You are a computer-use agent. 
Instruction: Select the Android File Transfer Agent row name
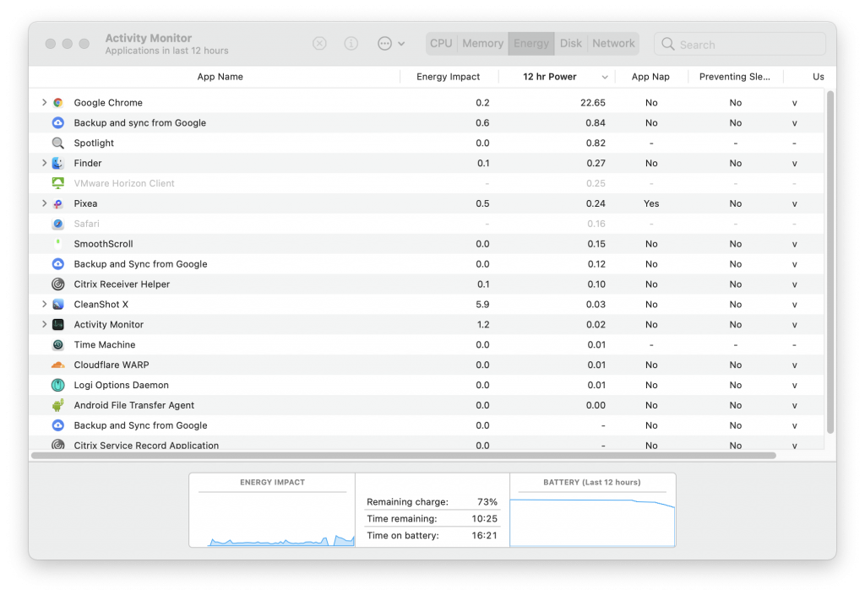(x=134, y=405)
